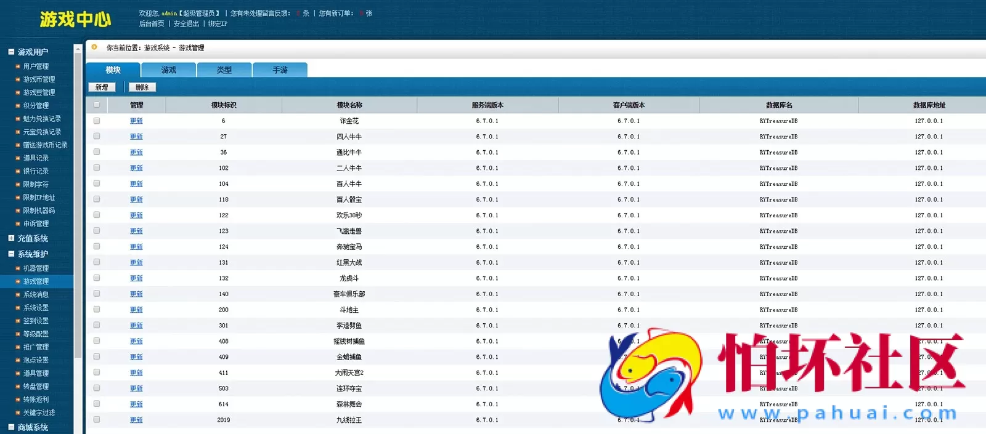The height and width of the screenshot is (434, 986).
Task: Click the orange location icon before 你当前位置
Action: (94, 47)
